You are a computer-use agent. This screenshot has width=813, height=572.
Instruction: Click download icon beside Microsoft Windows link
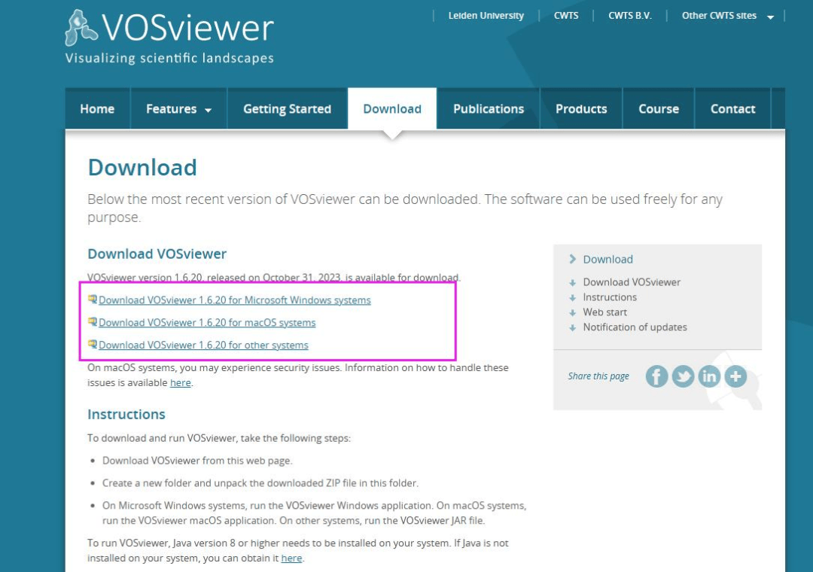(93, 300)
